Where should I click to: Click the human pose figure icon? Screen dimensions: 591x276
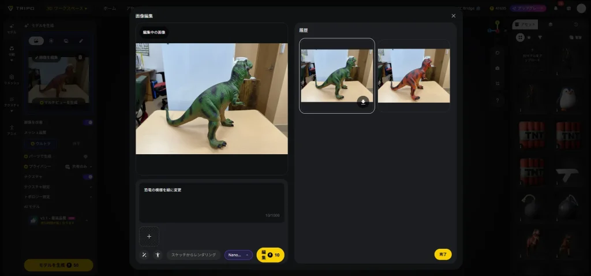click(158, 255)
